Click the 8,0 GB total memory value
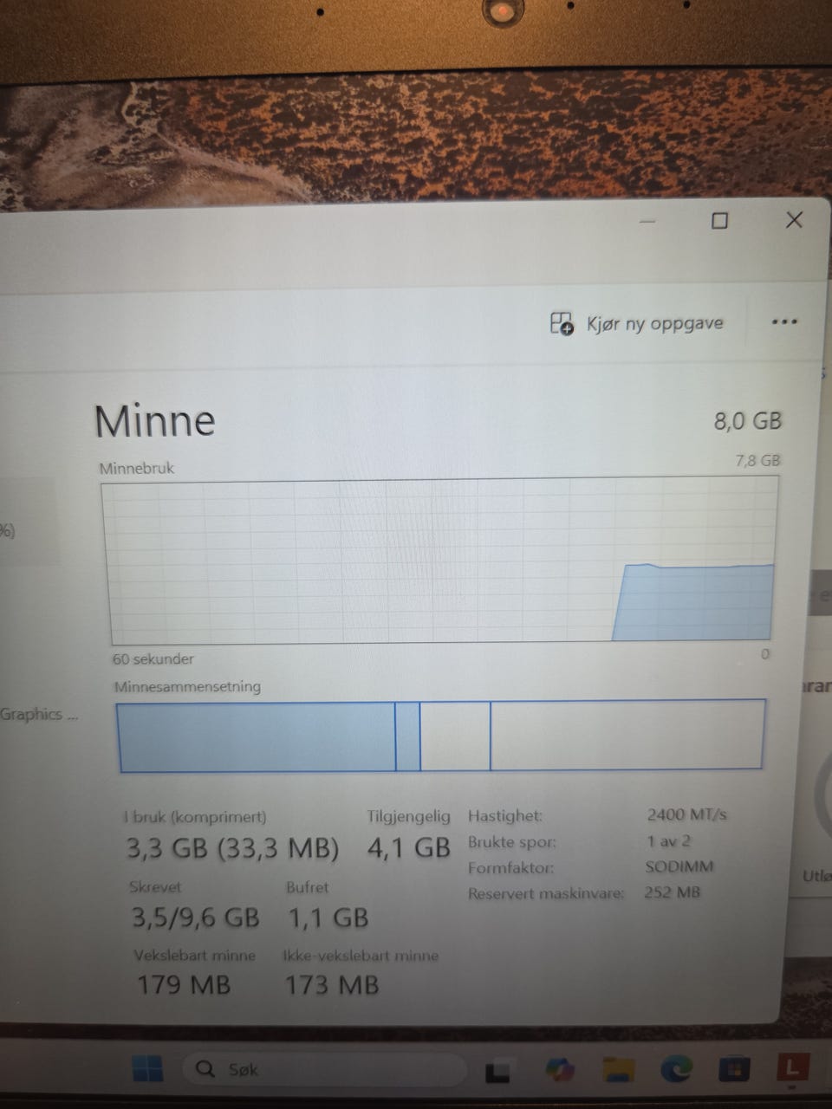Image resolution: width=832 pixels, height=1109 pixels. pyautogui.click(x=748, y=421)
